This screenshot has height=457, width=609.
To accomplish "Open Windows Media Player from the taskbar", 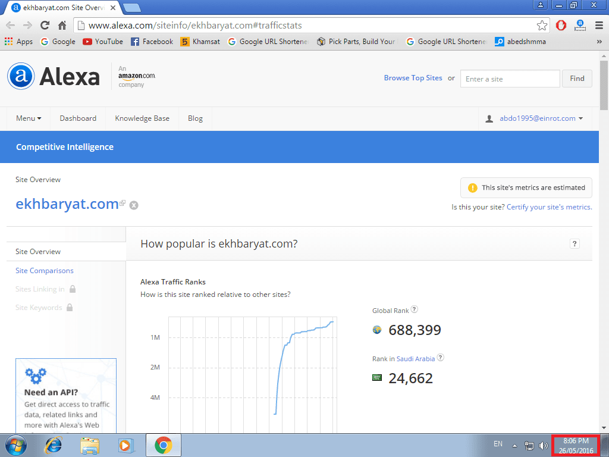I will pos(126,445).
